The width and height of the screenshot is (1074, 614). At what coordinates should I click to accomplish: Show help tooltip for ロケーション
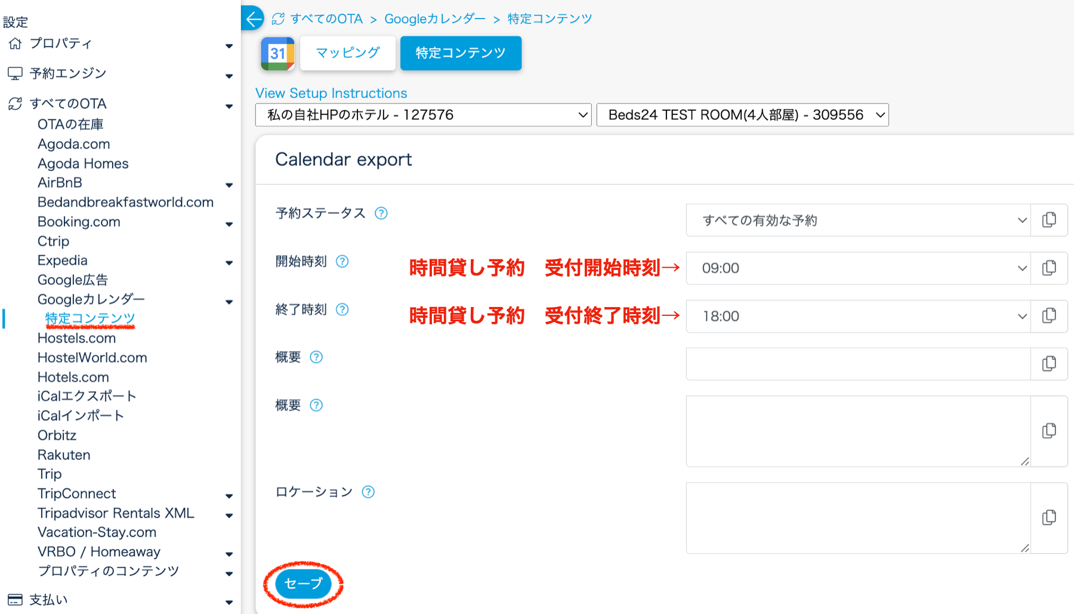pos(368,492)
